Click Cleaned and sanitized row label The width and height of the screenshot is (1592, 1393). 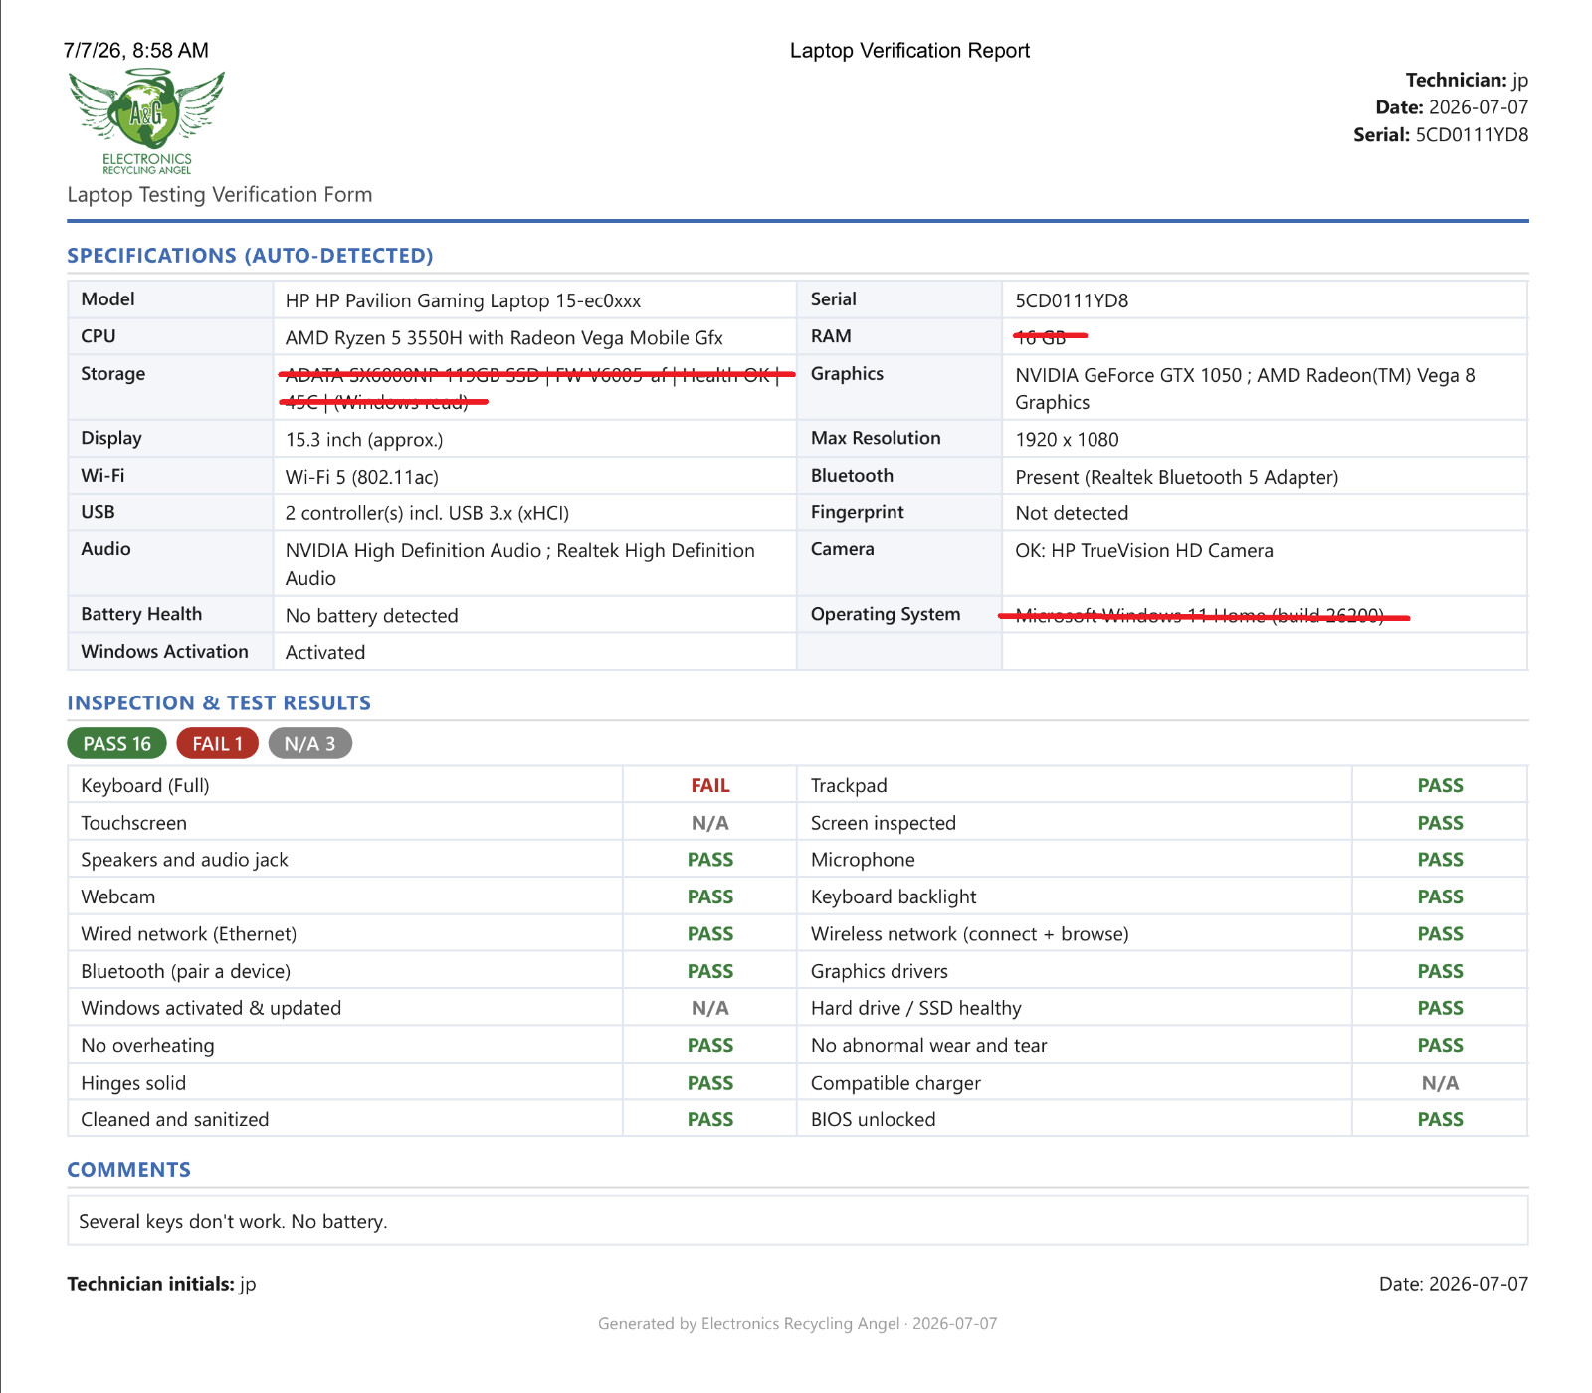coord(175,1119)
